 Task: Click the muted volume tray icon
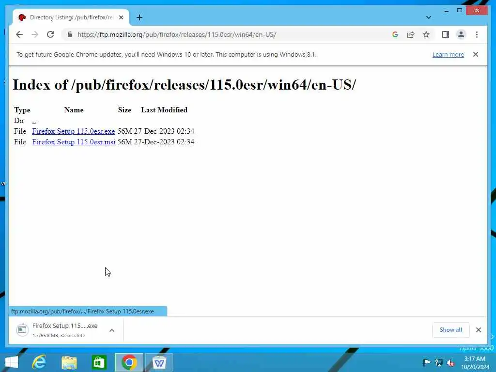(451, 362)
